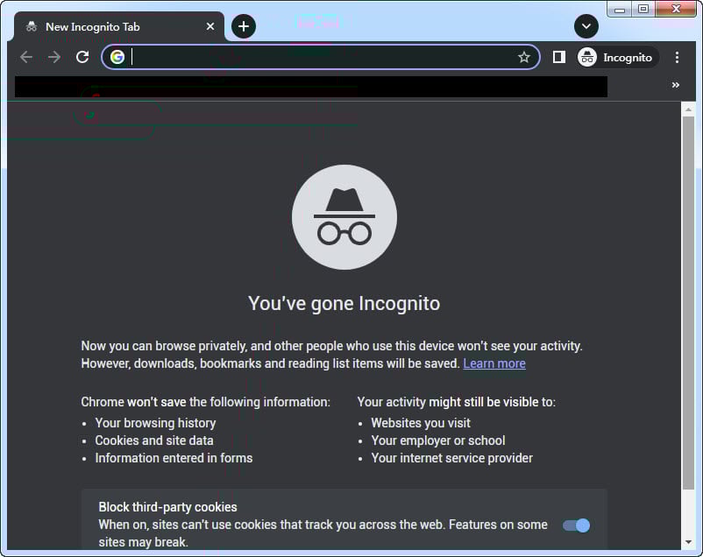The height and width of the screenshot is (557, 703).
Task: Click the Google logo in address bar
Action: tap(117, 57)
